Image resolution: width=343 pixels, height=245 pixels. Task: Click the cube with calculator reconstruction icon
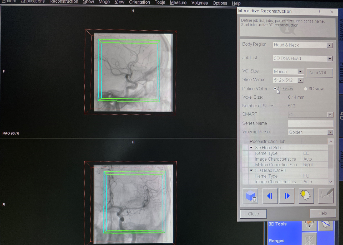(x=250, y=196)
